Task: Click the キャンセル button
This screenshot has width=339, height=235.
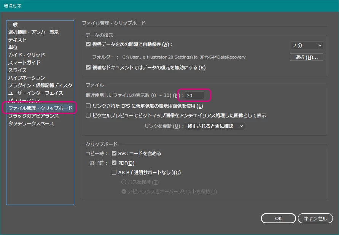Action: coord(315,218)
